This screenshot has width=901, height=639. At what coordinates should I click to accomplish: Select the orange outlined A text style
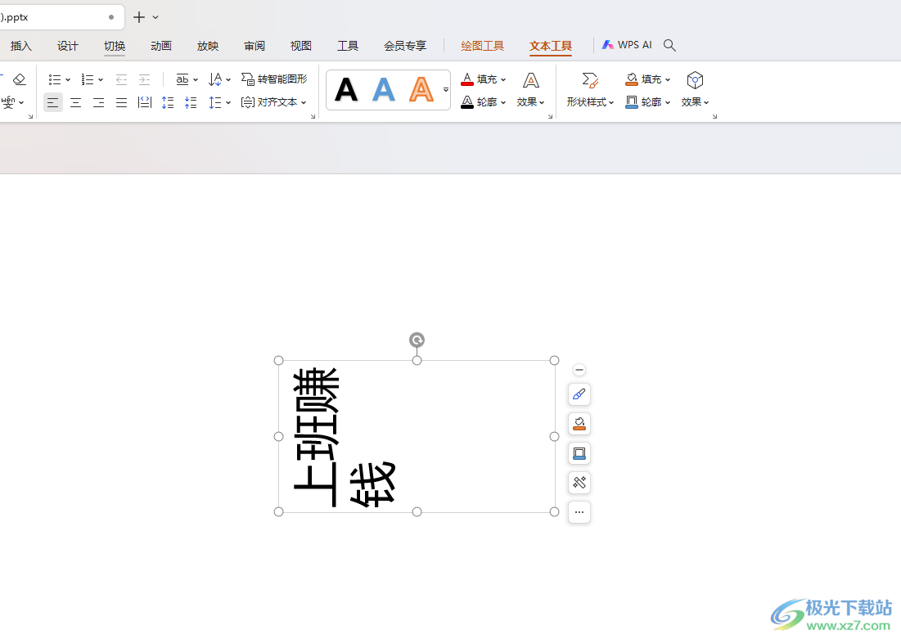point(421,90)
